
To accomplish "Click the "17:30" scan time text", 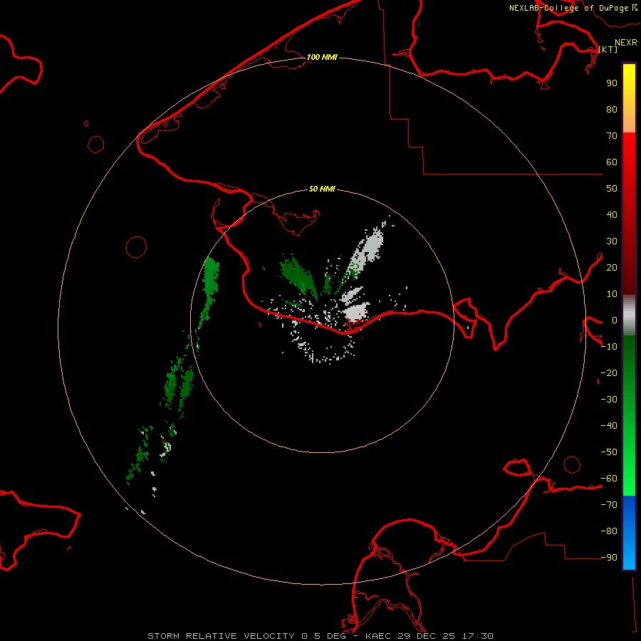I will tap(478, 636).
